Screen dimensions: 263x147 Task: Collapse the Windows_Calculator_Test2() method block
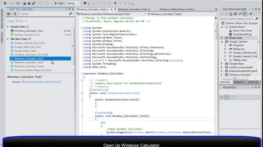point(82,116)
